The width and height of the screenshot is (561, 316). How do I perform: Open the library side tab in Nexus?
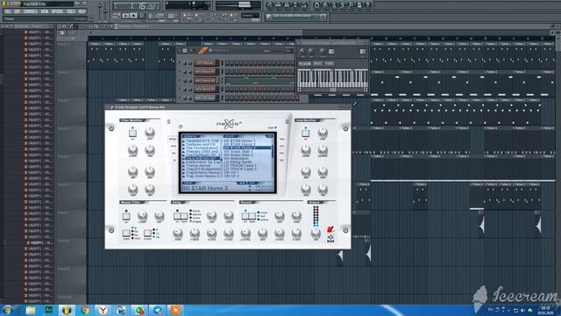(173, 139)
